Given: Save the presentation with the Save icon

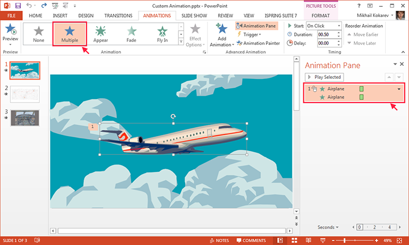Looking at the screenshot, I should pos(16,5).
